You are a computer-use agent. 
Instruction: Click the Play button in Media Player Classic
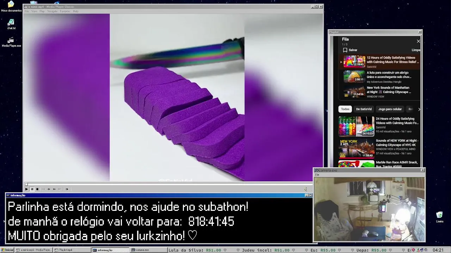tap(26, 189)
